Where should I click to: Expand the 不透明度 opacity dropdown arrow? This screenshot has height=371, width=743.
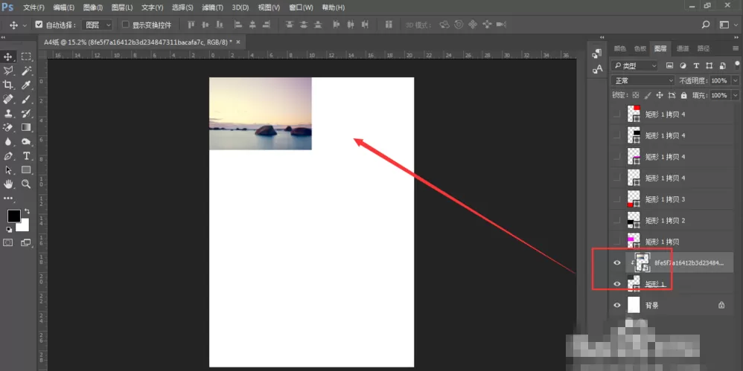coord(735,81)
